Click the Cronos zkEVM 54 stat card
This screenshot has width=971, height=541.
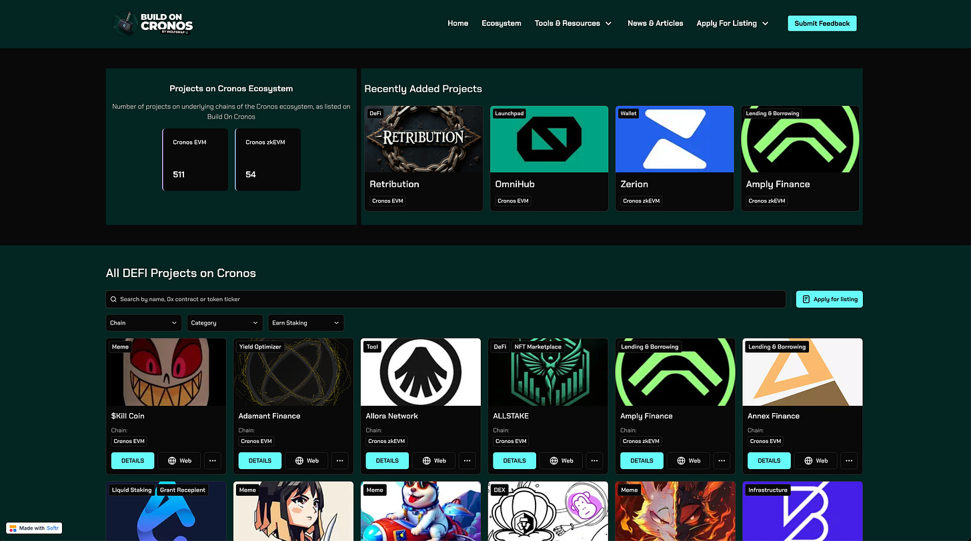(268, 160)
